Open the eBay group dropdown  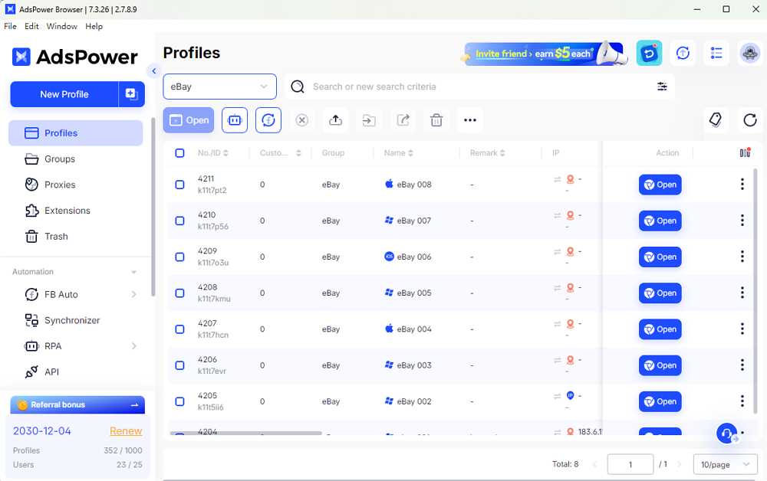pyautogui.click(x=219, y=87)
